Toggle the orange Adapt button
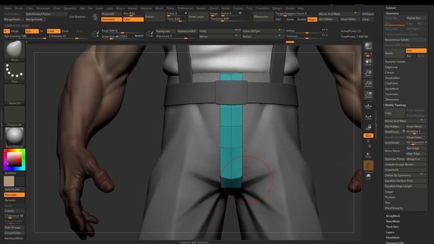The image size is (434, 244). pos(312,20)
